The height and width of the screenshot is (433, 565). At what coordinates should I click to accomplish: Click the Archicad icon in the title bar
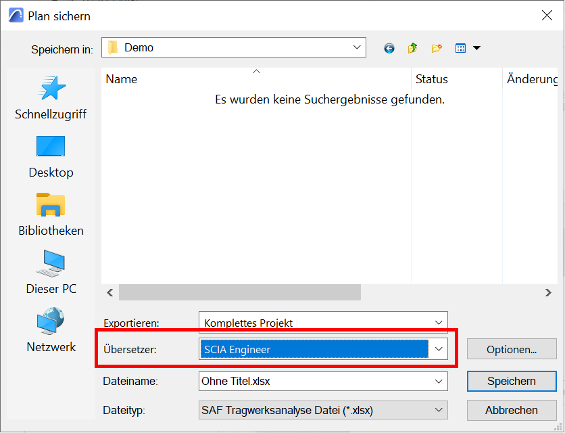(16, 16)
